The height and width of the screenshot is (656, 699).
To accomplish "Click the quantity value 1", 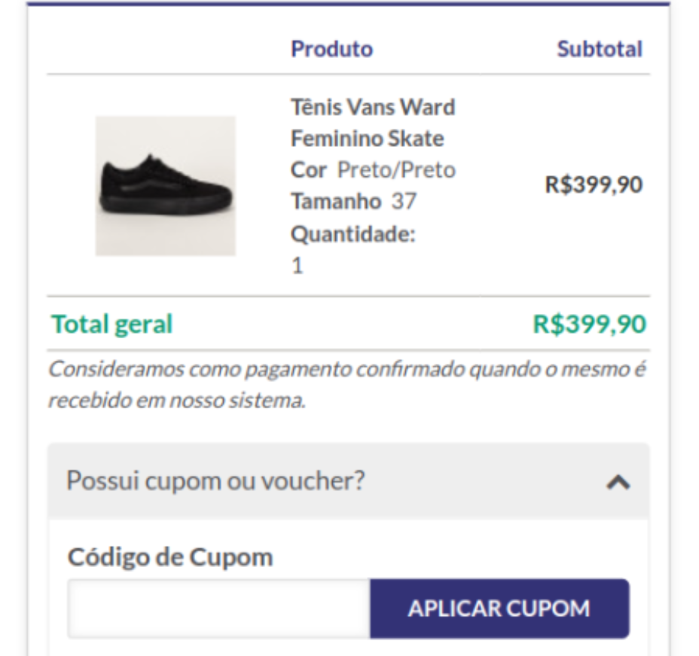I will (298, 266).
